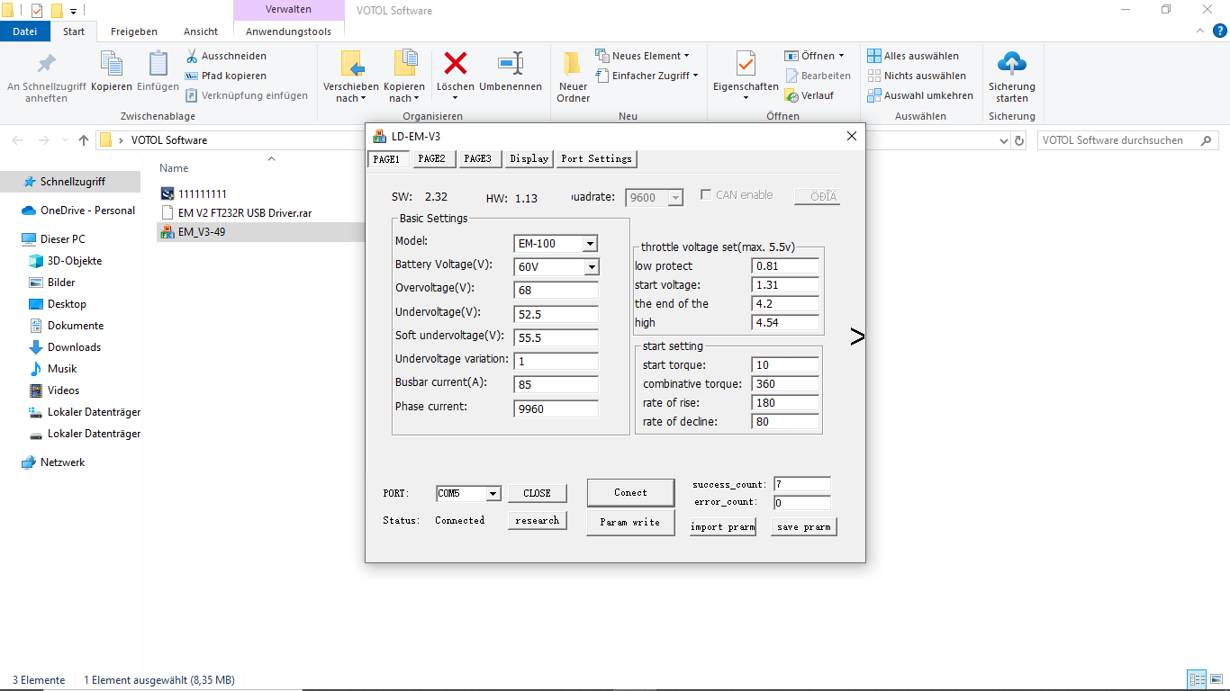
Task: Click the Ausschneiden scissors icon
Action: pos(192,56)
